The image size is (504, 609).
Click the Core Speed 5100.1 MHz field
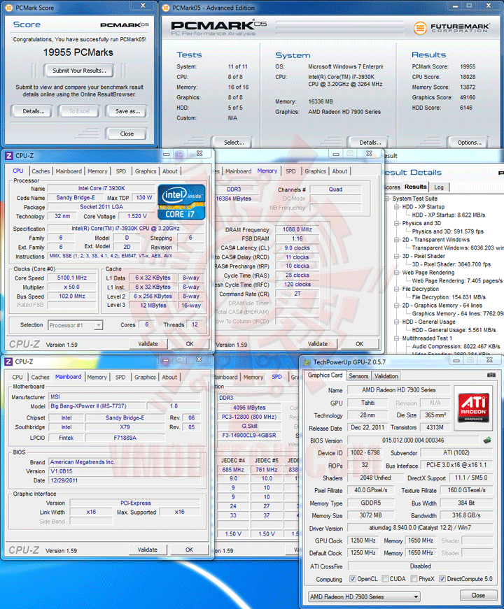(72, 278)
